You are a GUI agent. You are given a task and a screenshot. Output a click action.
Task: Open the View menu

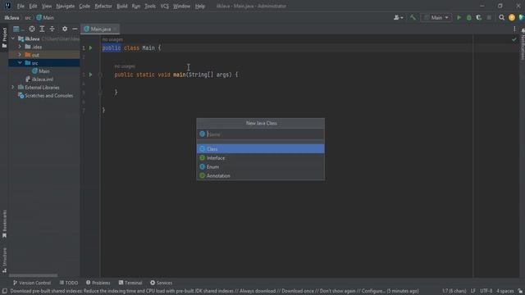(47, 6)
